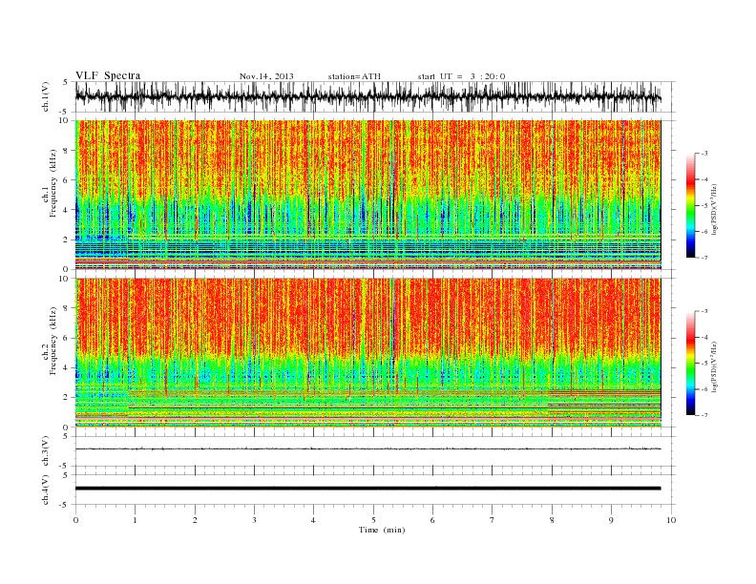The image size is (756, 584).
Task: Click the time axis tick label "6"
Action: point(432,520)
